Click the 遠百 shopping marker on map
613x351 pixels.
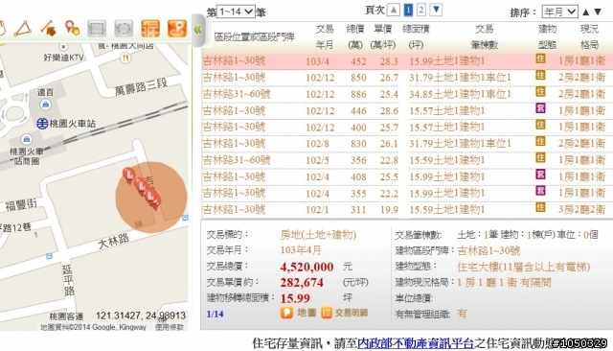click(x=45, y=105)
